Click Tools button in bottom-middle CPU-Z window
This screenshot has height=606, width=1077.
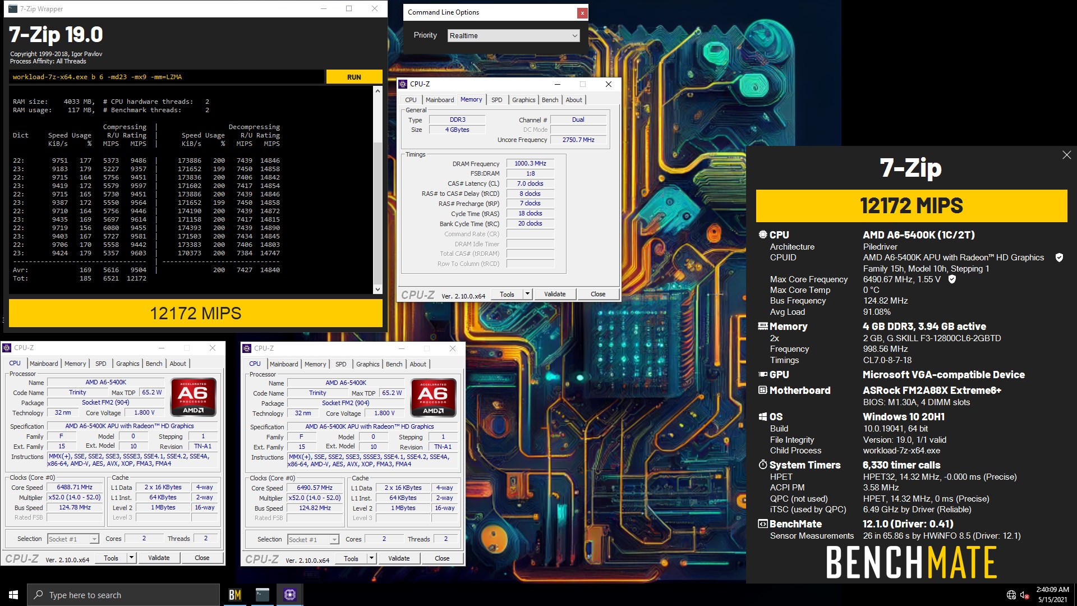click(351, 558)
